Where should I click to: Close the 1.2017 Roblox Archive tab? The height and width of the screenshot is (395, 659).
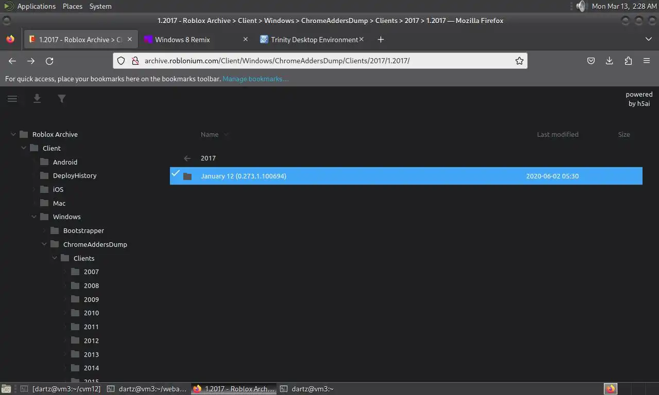click(x=130, y=39)
